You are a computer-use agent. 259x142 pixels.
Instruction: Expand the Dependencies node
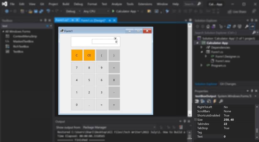[x=201, y=48]
